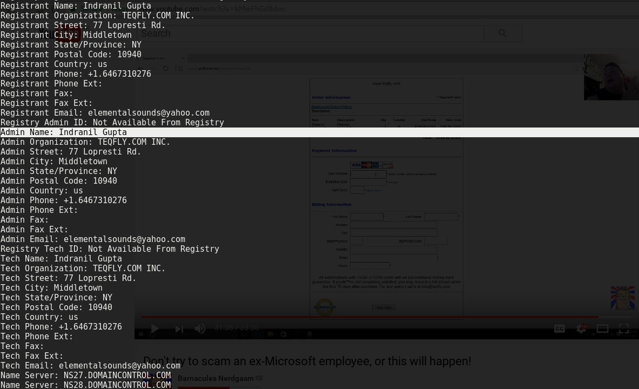Click line Registrant Phone: +1.6467310276
Image resolution: width=639 pixels, height=389 pixels.
coord(76,74)
